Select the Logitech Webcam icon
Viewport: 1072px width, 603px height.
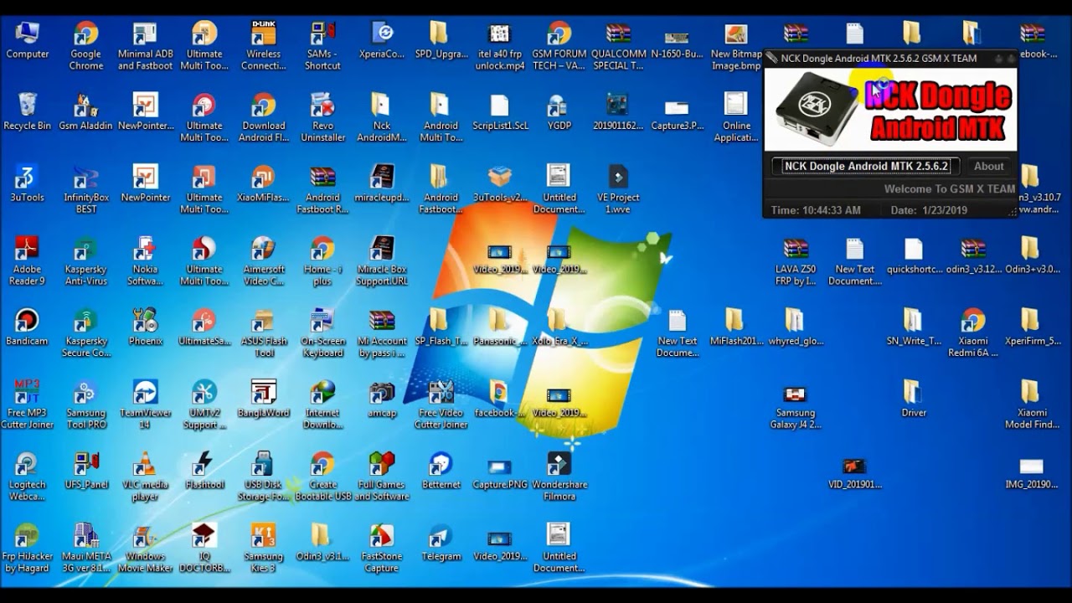click(x=28, y=477)
